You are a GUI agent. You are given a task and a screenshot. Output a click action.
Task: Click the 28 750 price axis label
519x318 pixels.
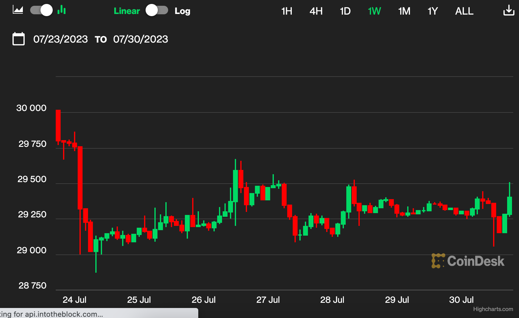tap(32, 285)
